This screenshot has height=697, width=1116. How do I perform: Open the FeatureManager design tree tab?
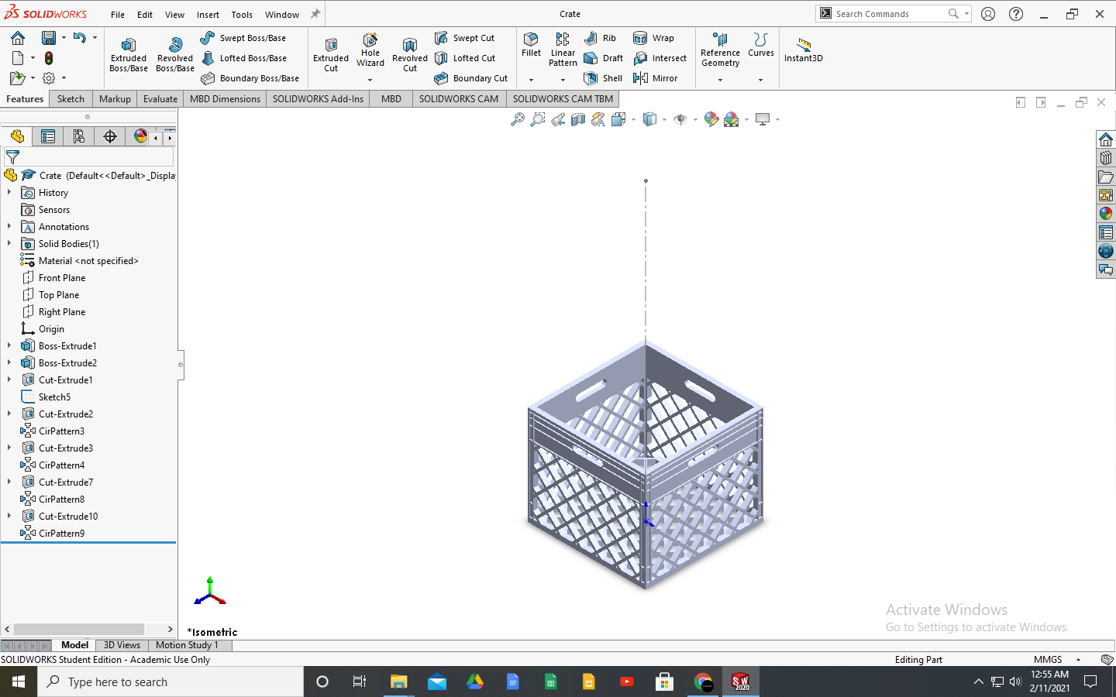17,136
